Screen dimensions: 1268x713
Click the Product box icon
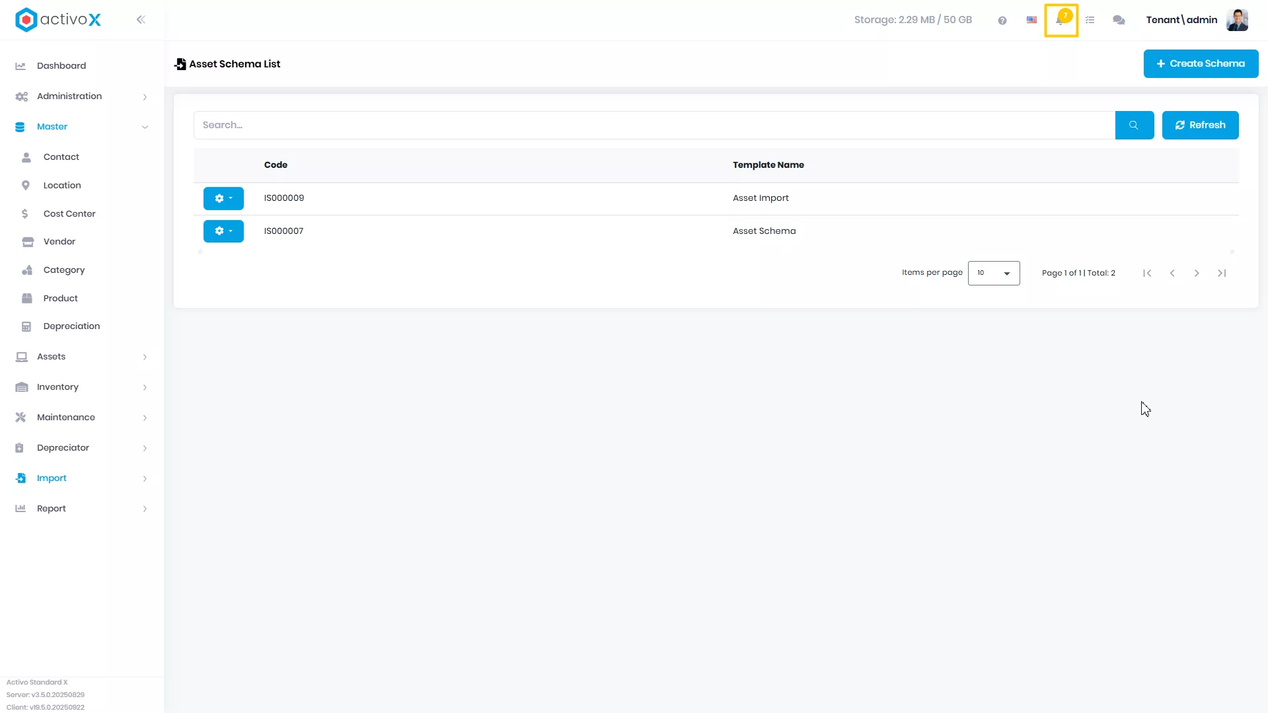(x=27, y=299)
